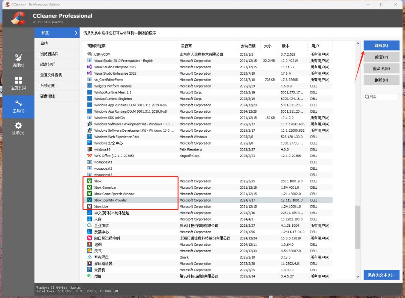
Task: Open the Registry (注册表) section icon
Action: pos(18,80)
